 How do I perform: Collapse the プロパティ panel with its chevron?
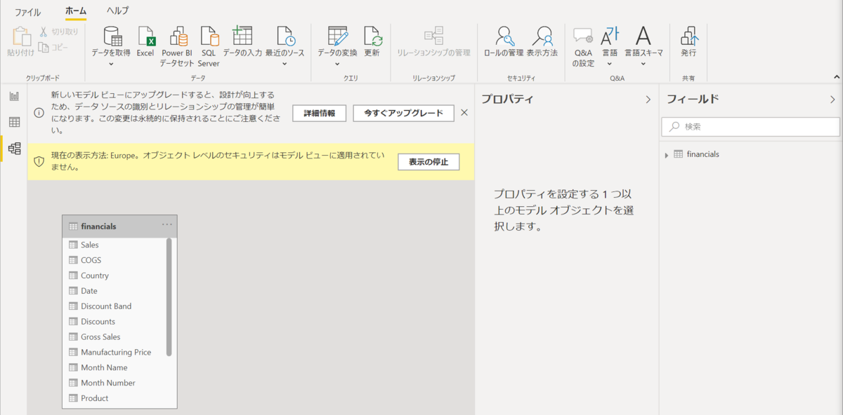pos(648,99)
